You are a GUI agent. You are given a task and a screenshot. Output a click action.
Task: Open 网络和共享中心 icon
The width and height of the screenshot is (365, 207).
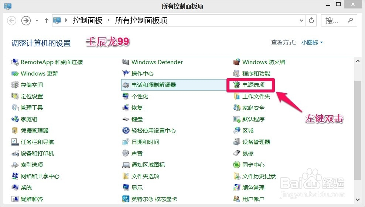[x=15, y=176]
